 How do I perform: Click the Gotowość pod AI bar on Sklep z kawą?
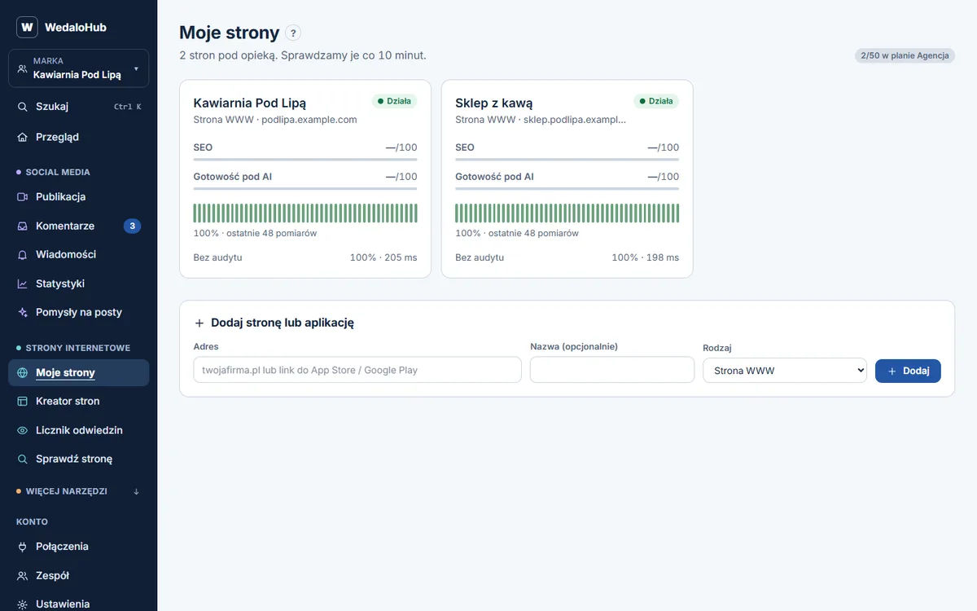(567, 189)
